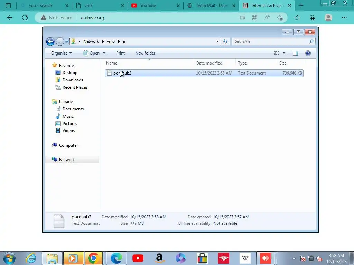
Task: Open the Videos library
Action: point(68,131)
